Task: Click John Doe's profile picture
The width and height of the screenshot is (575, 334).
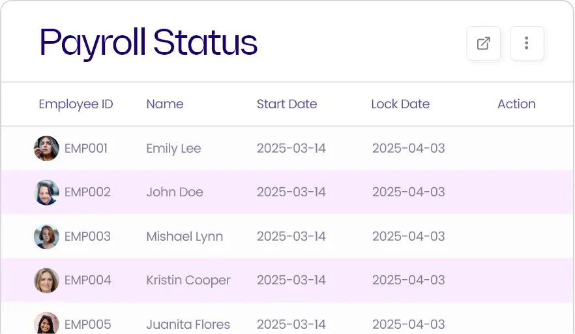Action: (46, 192)
